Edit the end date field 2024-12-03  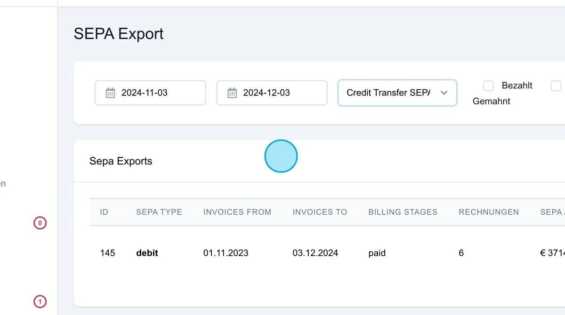[x=272, y=93]
